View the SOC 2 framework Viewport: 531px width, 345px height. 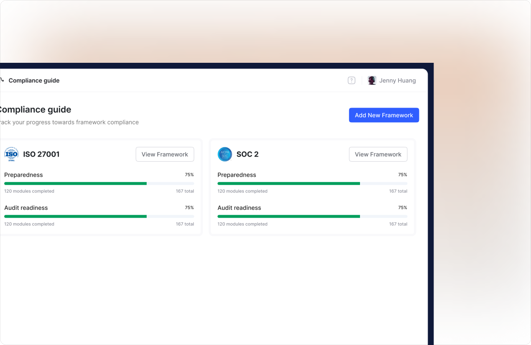tap(378, 154)
